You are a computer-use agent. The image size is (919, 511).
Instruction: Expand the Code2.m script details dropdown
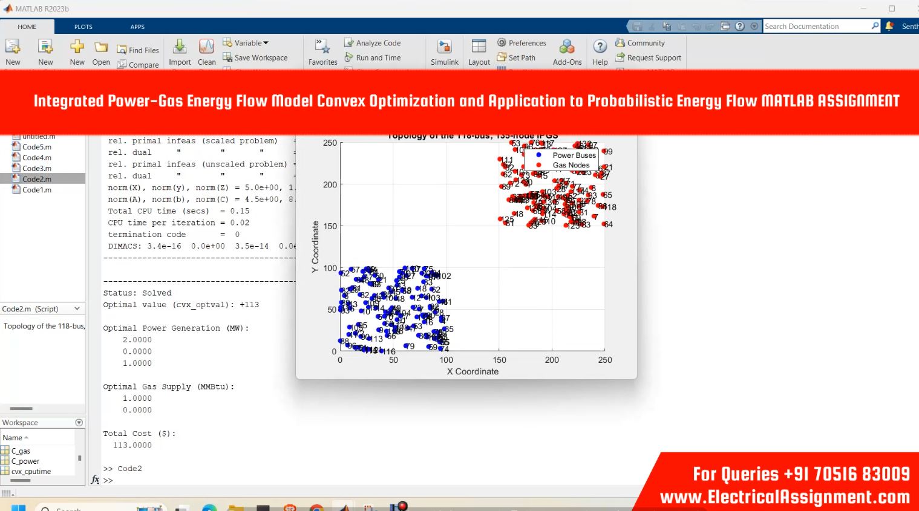pos(77,309)
